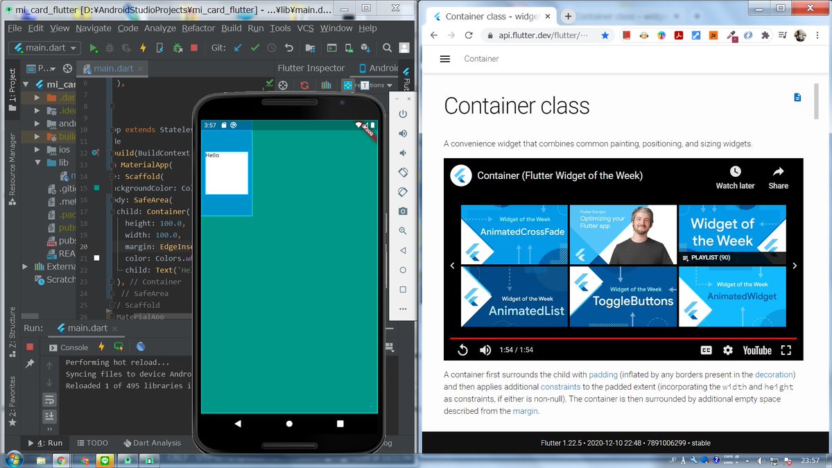832x468 pixels.
Task: Open emulator extended controls three-dots
Action: pos(403,309)
